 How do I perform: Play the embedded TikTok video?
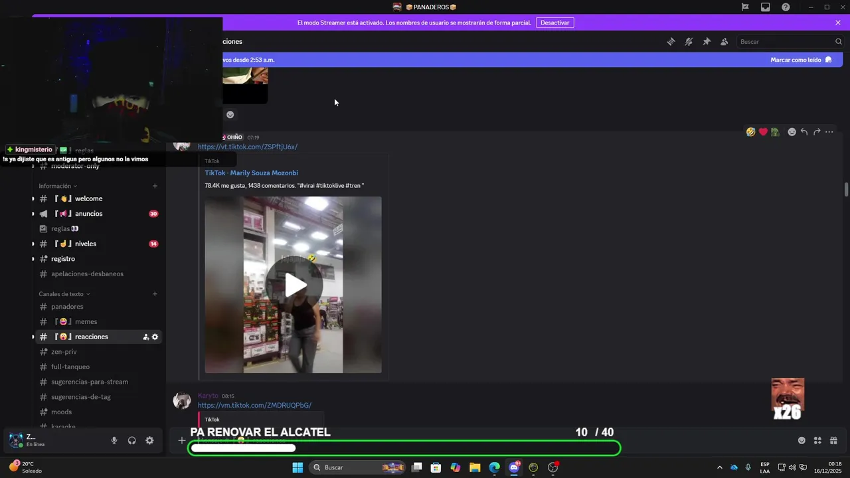point(294,285)
